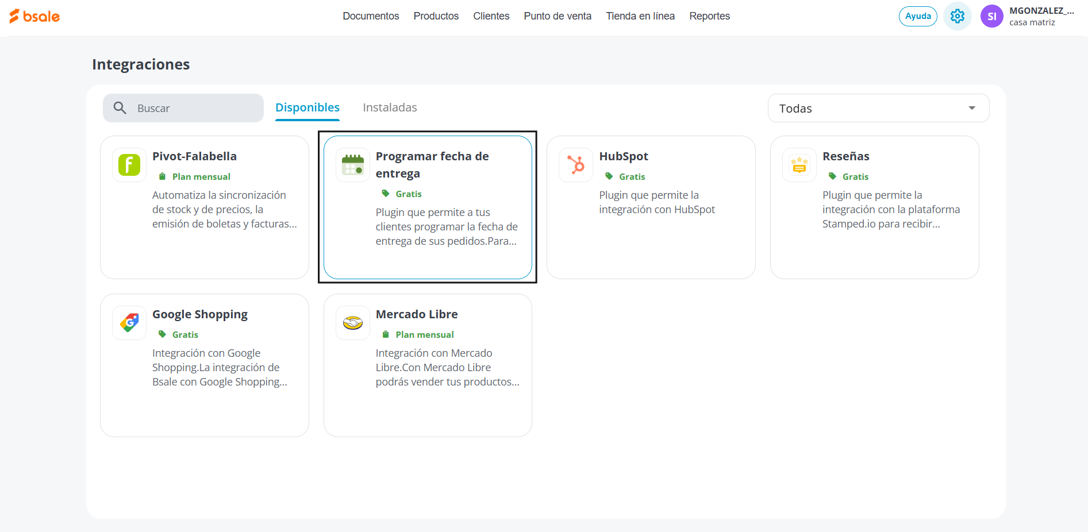This screenshot has width=1088, height=532.
Task: Click Gratis label on Reseñas card
Action: coord(855,176)
